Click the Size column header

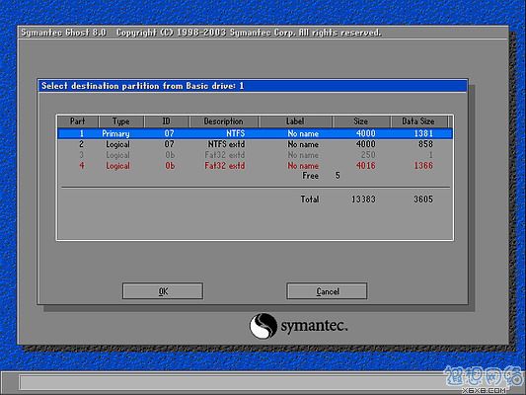tap(360, 121)
